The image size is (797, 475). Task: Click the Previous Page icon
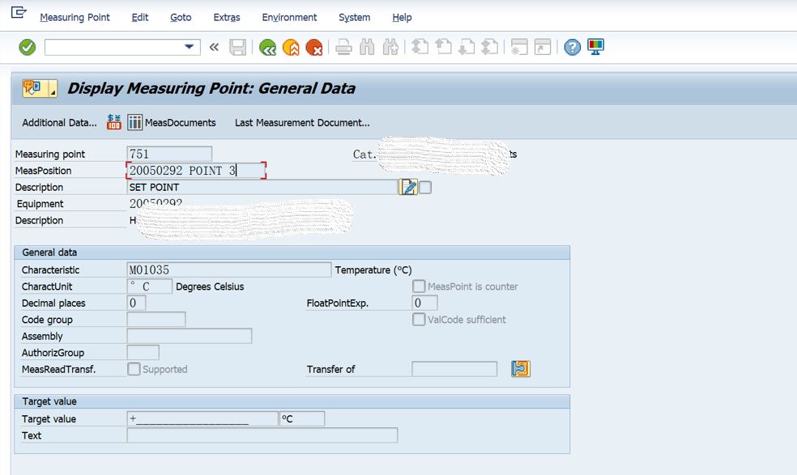pyautogui.click(x=444, y=47)
